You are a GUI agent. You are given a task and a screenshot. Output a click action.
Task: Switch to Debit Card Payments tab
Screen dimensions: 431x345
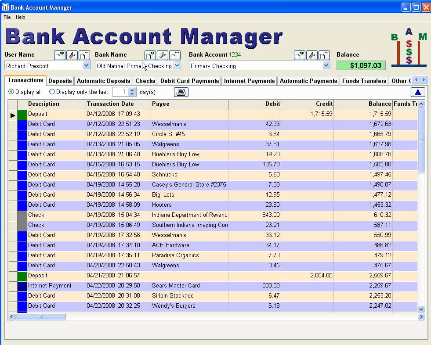click(x=190, y=81)
